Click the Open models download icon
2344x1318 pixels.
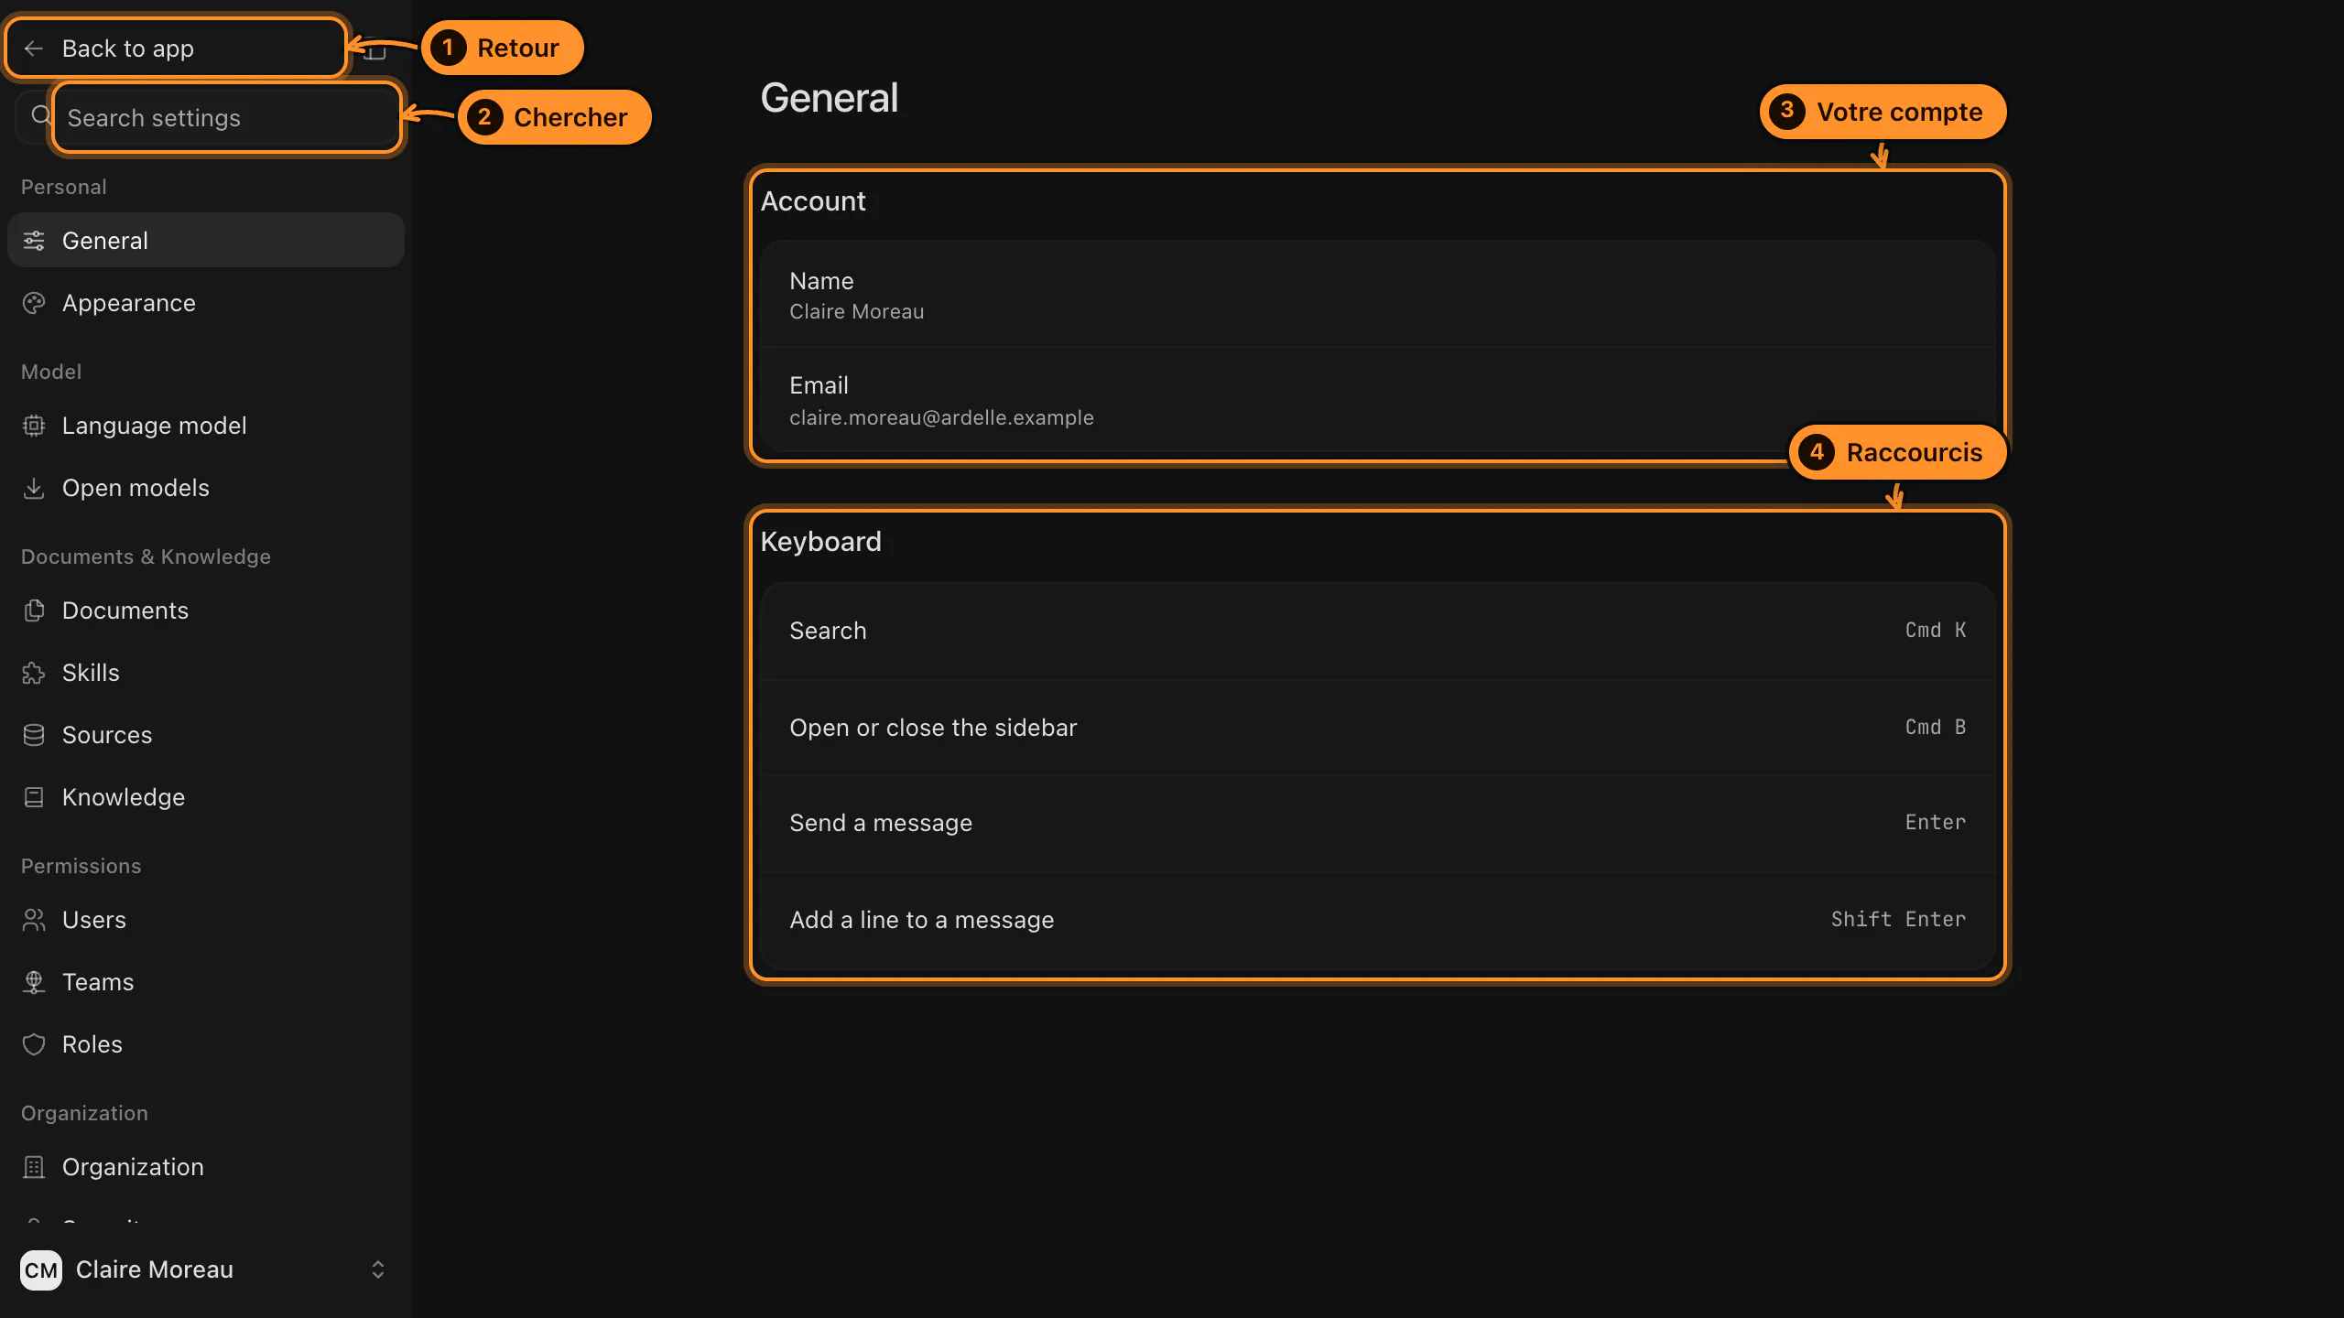point(34,488)
